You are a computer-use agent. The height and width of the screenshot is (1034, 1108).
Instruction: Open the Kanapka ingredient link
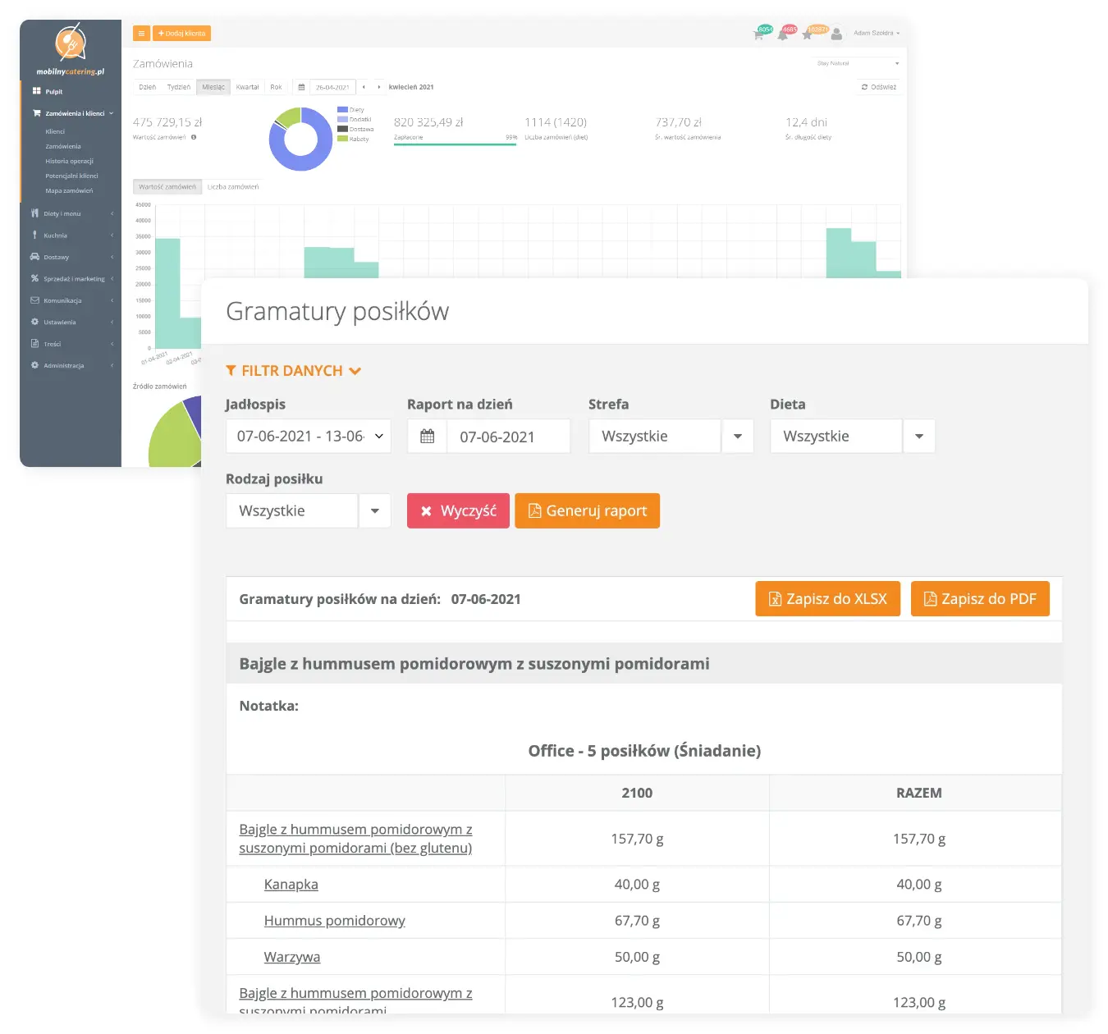(x=291, y=884)
